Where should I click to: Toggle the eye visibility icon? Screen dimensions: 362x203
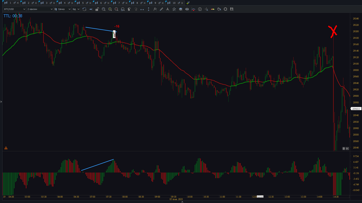click(187, 9)
